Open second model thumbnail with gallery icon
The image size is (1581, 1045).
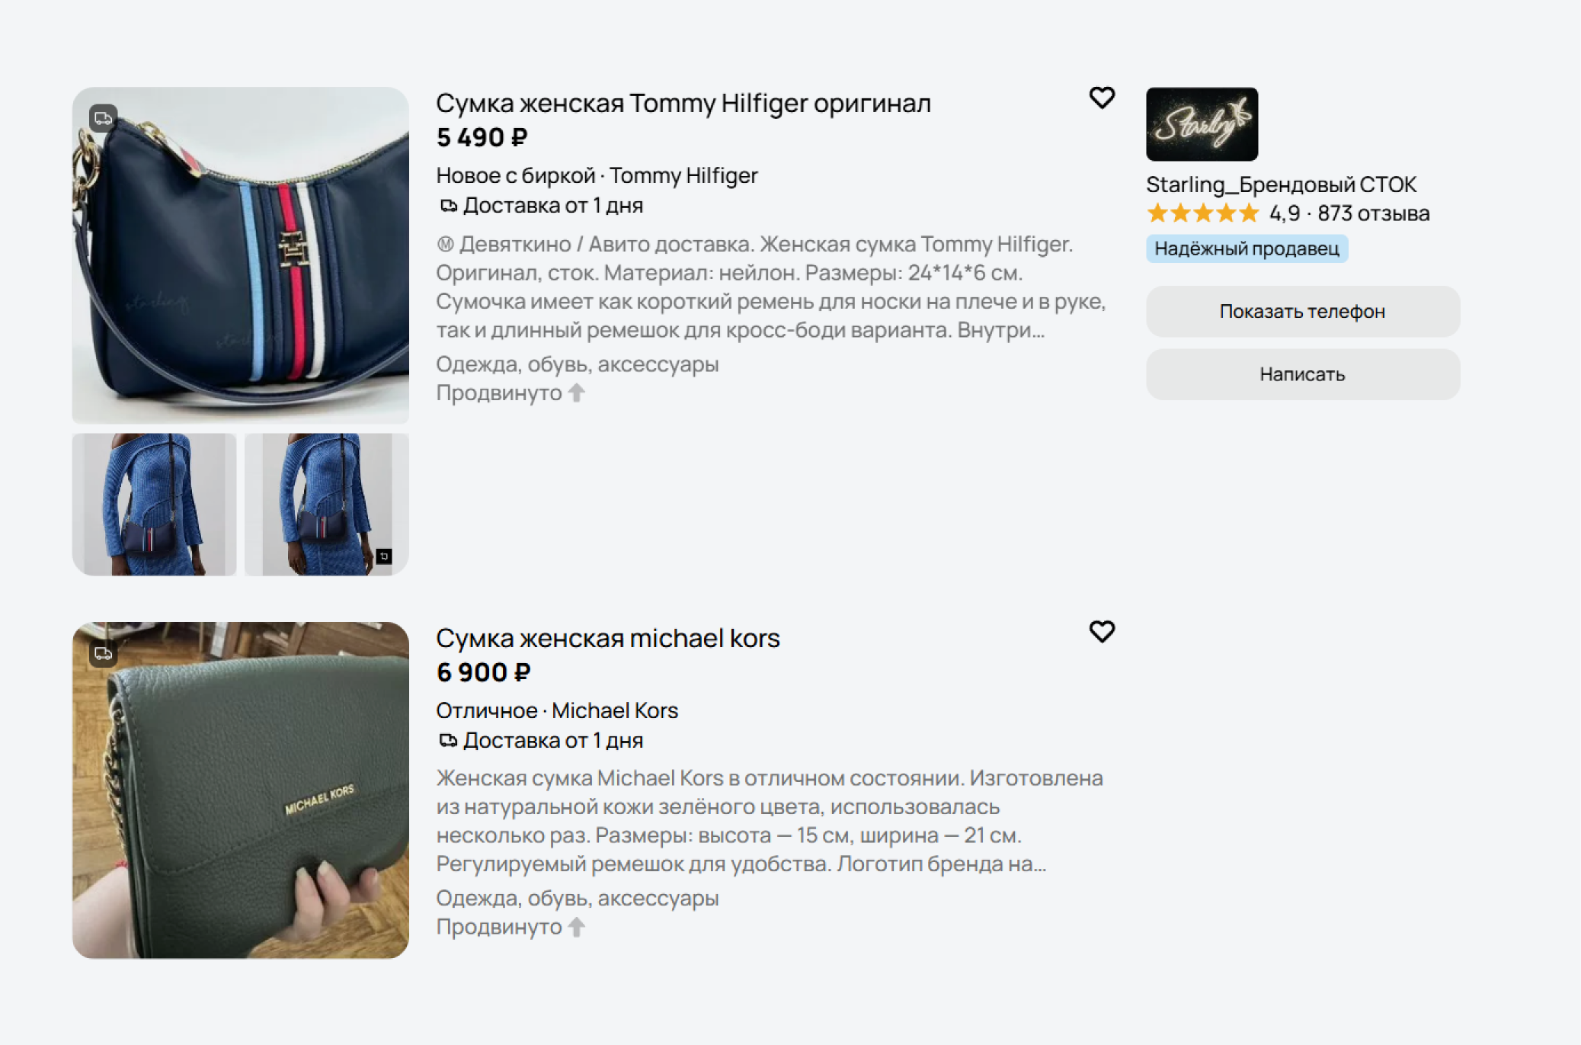[x=327, y=505]
